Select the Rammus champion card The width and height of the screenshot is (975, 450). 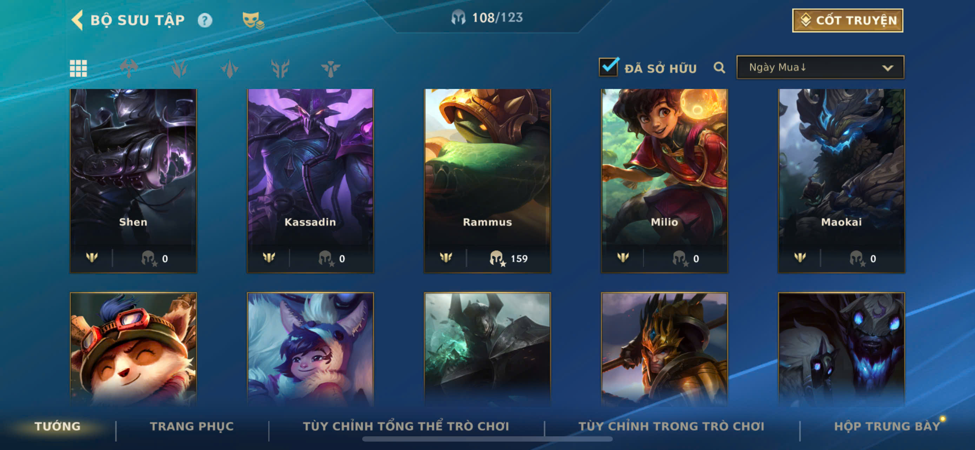pyautogui.click(x=487, y=180)
